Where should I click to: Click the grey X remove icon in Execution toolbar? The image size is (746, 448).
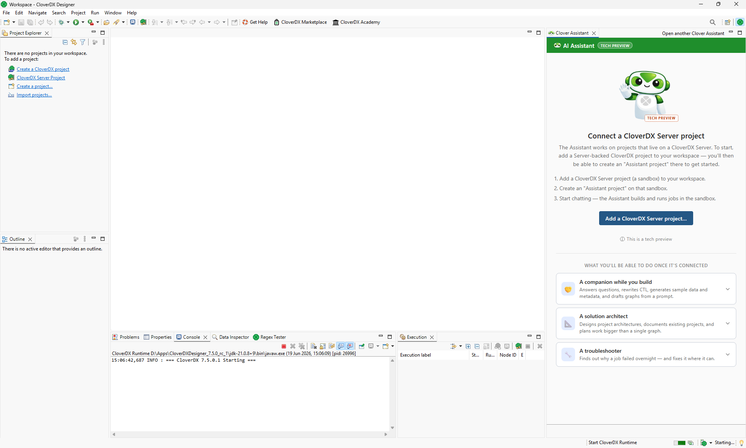tap(540, 346)
